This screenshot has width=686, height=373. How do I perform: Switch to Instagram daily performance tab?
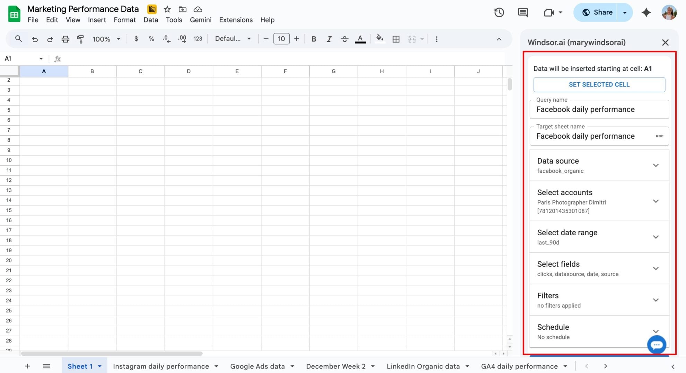coord(161,366)
